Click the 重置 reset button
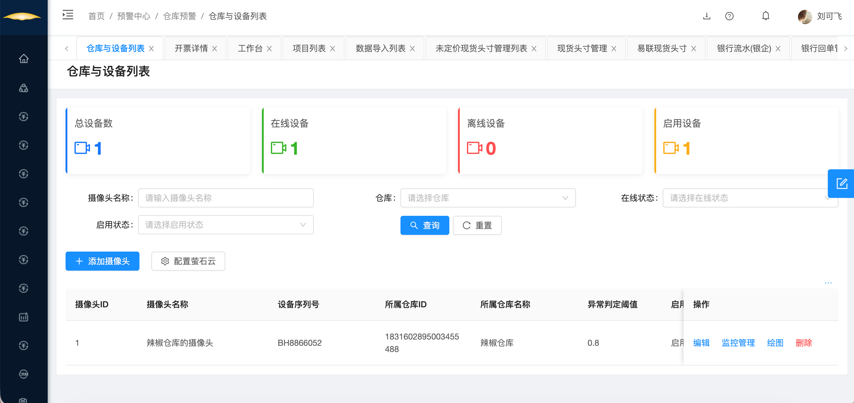This screenshot has height=403, width=854. tap(477, 225)
